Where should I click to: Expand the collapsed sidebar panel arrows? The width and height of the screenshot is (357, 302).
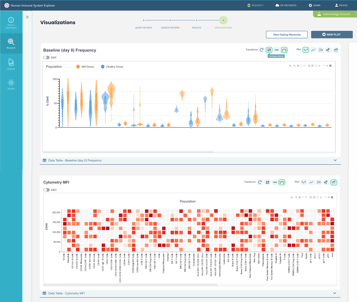[x=27, y=17]
